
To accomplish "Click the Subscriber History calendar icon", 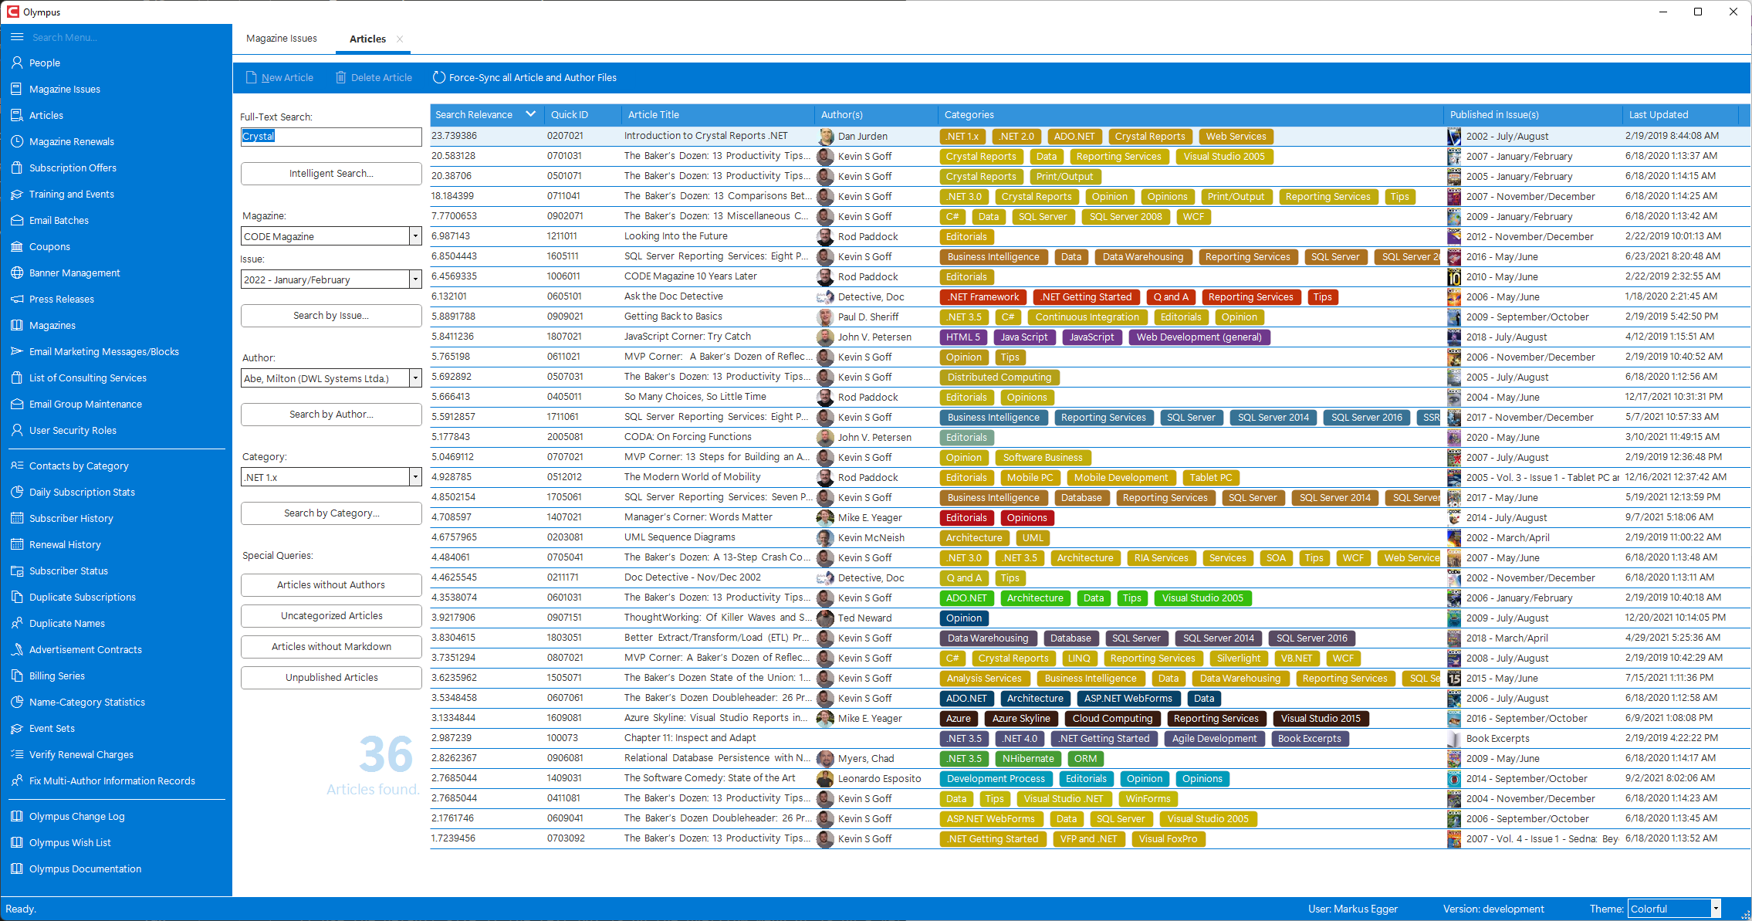I will pyautogui.click(x=17, y=519).
